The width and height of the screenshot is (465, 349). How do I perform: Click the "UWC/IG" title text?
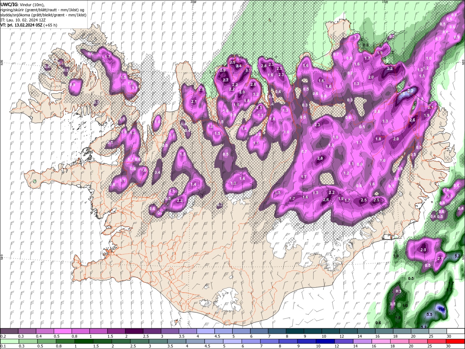9,4
